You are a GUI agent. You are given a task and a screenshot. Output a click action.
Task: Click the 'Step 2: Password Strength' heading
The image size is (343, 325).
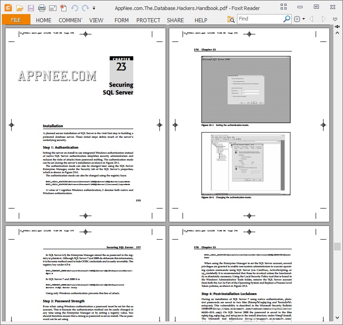point(63,301)
